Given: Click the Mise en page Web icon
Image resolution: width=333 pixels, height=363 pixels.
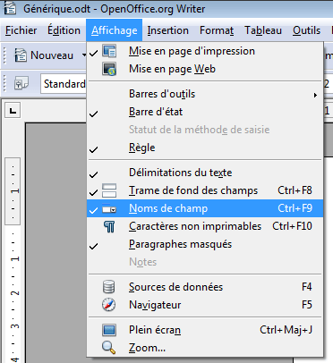Looking at the screenshot, I should [x=109, y=69].
